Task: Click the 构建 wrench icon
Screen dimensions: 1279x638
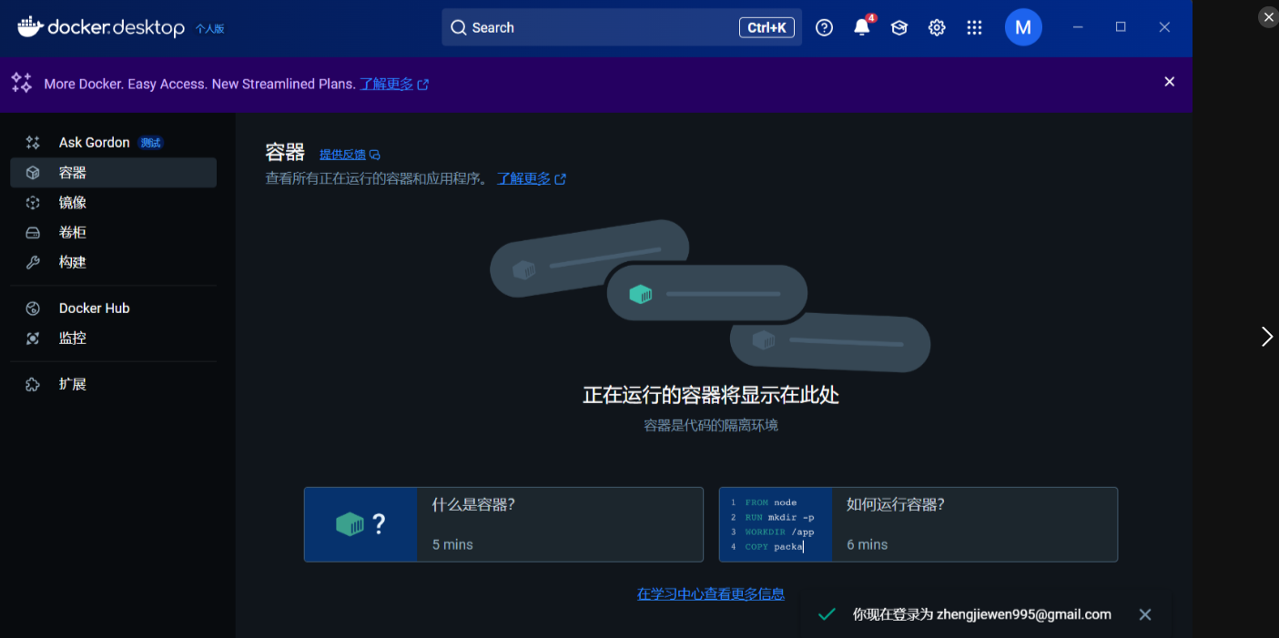Action: [33, 262]
